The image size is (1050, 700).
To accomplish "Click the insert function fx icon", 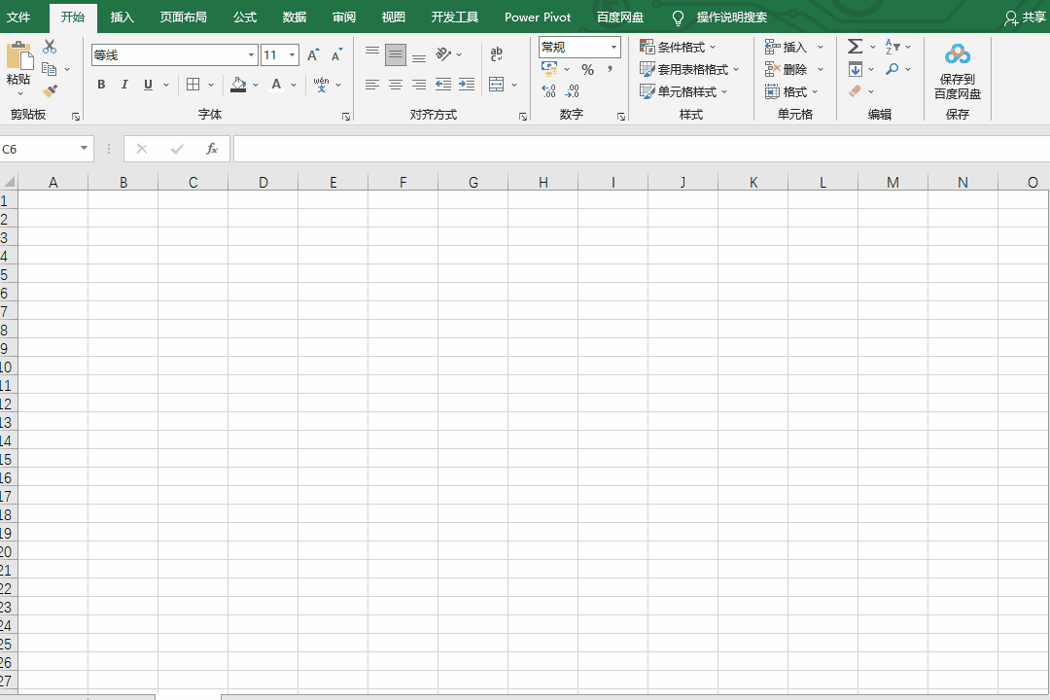I will pos(211,149).
